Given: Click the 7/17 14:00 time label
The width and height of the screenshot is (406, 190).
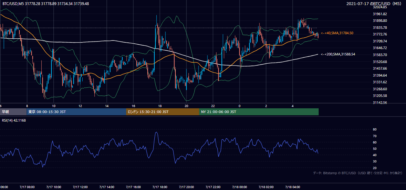Looking at the screenshot, I should (106, 187).
